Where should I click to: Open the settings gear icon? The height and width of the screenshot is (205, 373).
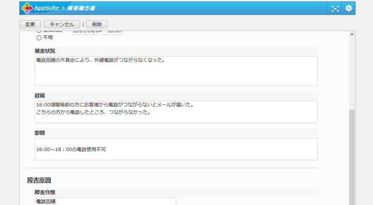pos(348,9)
